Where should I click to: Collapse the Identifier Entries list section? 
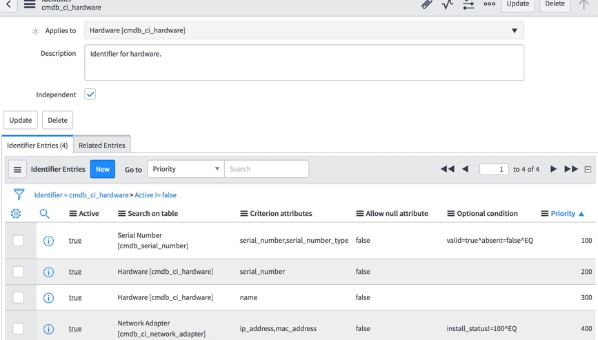[588, 169]
